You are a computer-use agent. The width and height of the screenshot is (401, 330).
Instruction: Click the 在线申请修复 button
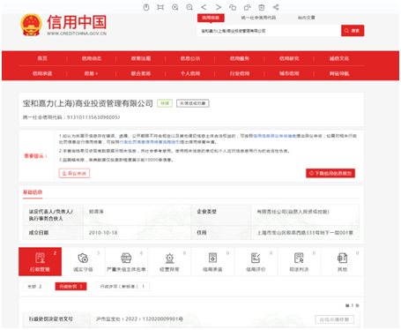[x=334, y=319]
